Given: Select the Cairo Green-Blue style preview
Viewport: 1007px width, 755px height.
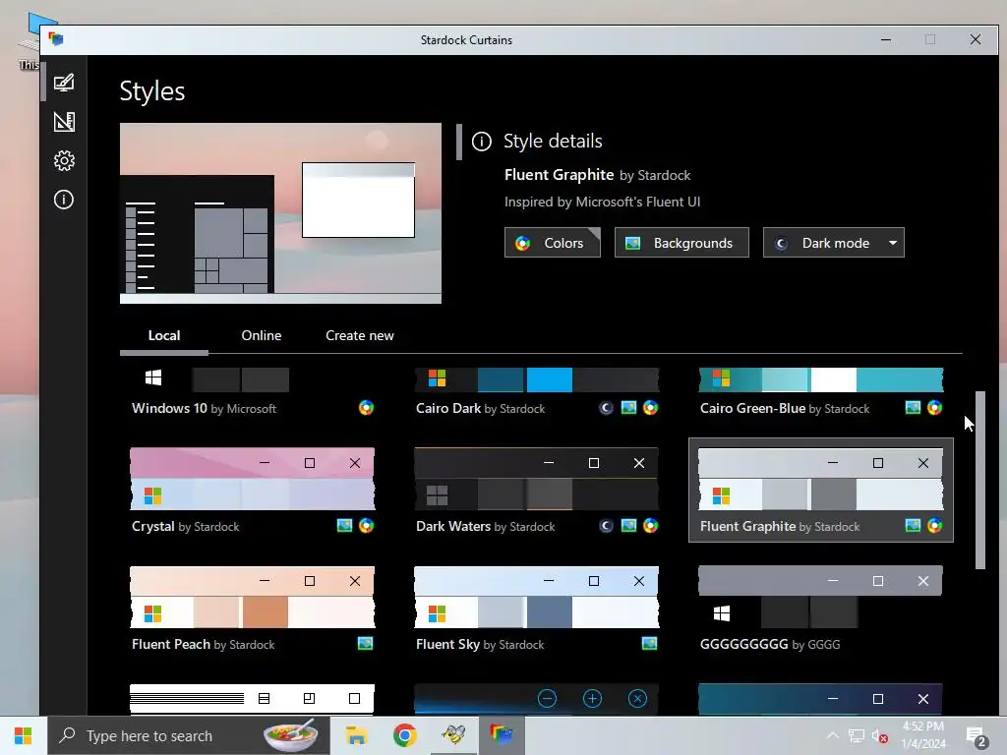Looking at the screenshot, I should point(821,379).
